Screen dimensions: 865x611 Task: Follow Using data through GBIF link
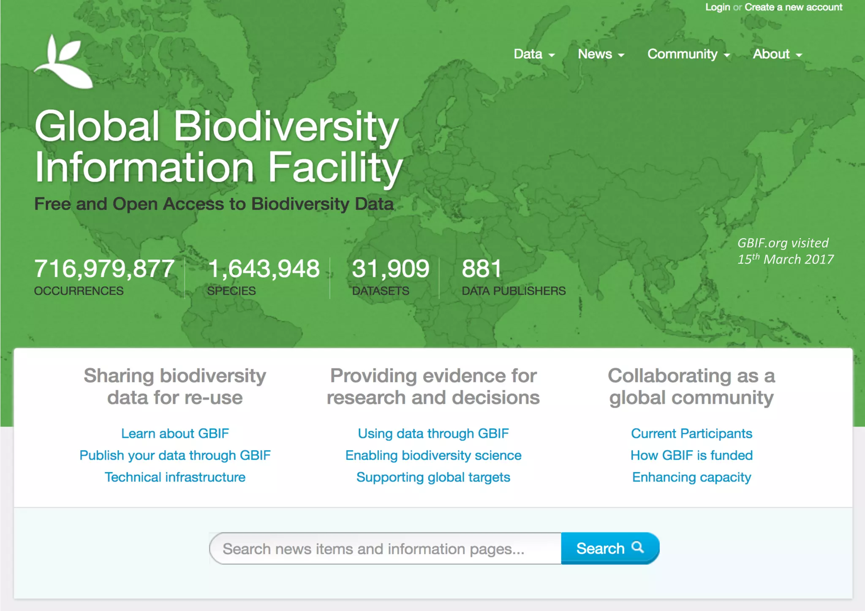pos(433,433)
